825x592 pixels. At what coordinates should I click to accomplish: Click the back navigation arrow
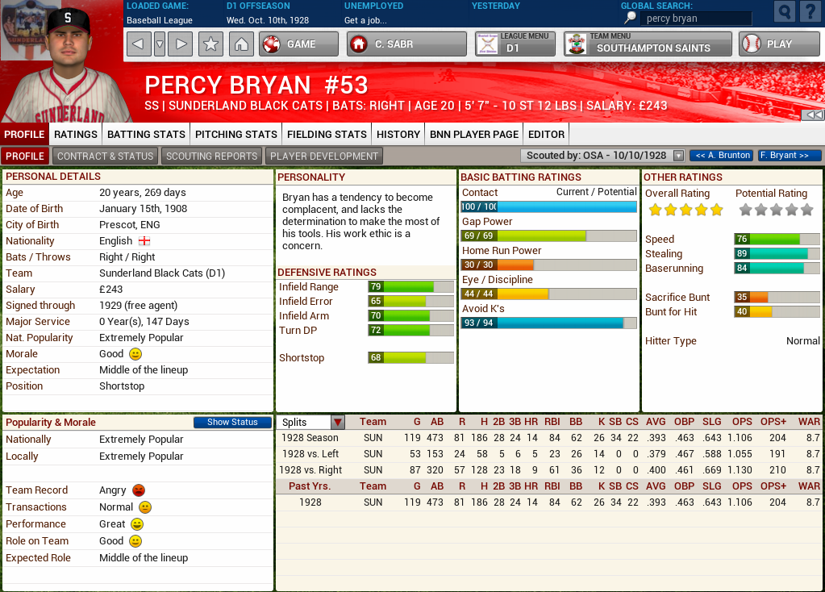137,45
